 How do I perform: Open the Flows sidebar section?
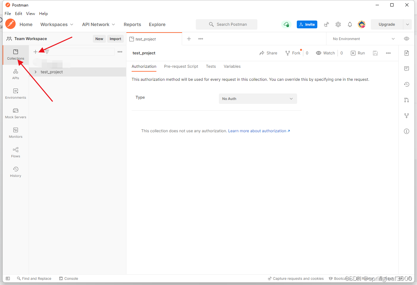pyautogui.click(x=16, y=152)
